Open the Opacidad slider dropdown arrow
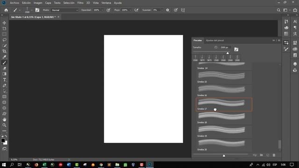The width and height of the screenshot is (299, 168). tap(102, 10)
